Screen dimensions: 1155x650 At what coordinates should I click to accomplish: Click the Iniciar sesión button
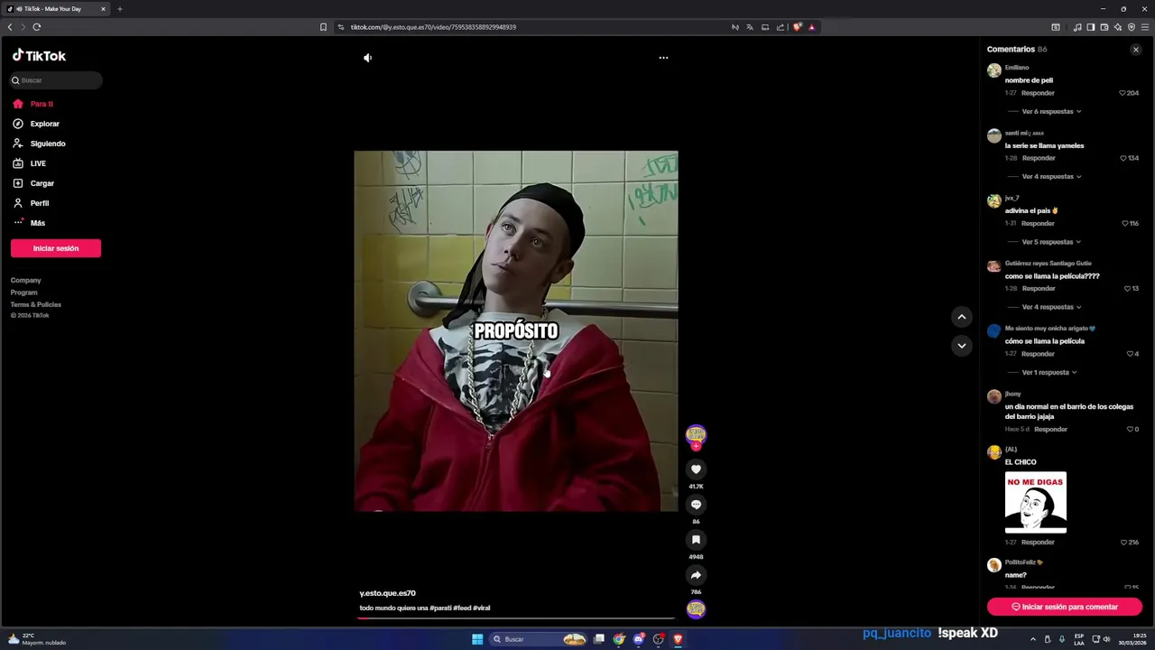[x=56, y=248]
